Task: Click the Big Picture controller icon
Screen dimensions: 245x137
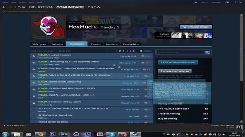Action: coord(227,2)
